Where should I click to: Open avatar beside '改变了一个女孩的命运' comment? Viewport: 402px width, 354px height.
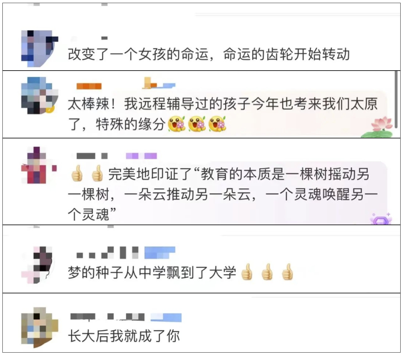pos(40,49)
